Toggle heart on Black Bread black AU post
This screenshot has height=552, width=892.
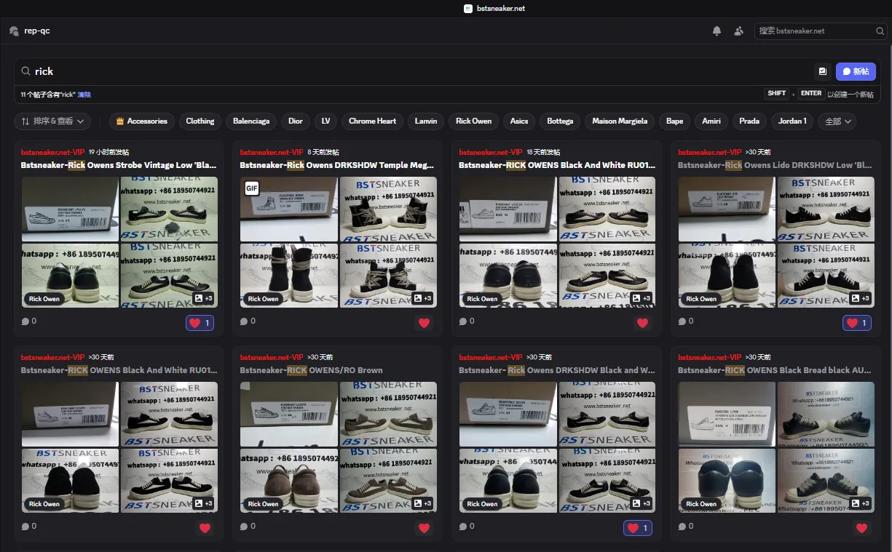861,528
